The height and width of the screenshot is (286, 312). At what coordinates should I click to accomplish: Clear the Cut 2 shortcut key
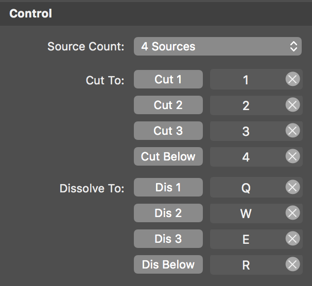click(x=292, y=105)
